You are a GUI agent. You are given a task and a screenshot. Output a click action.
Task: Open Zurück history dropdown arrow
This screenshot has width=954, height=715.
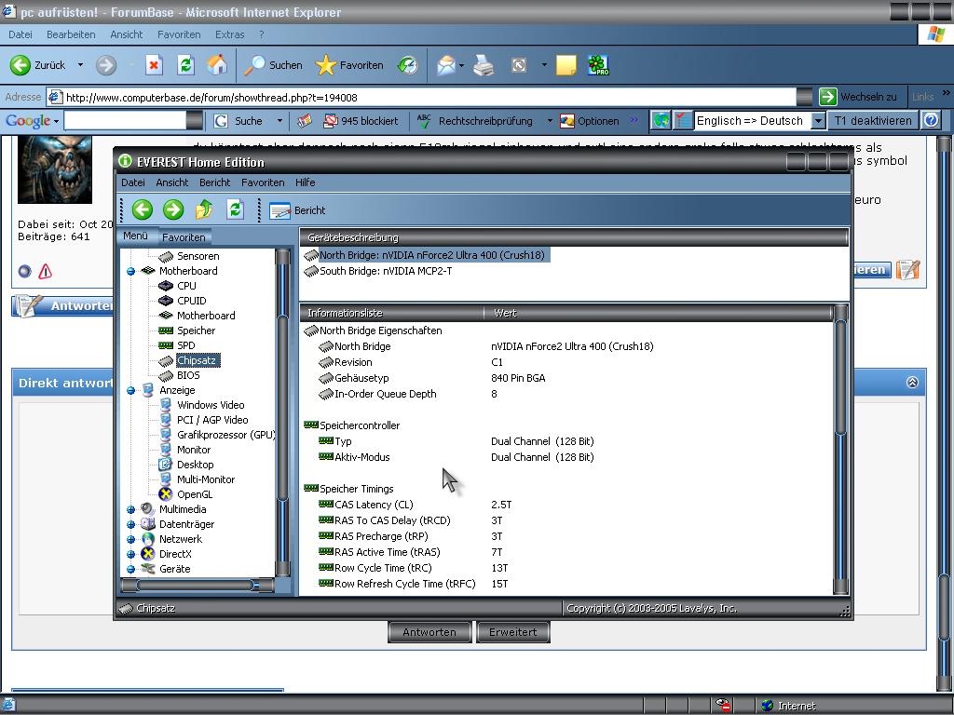coord(80,65)
